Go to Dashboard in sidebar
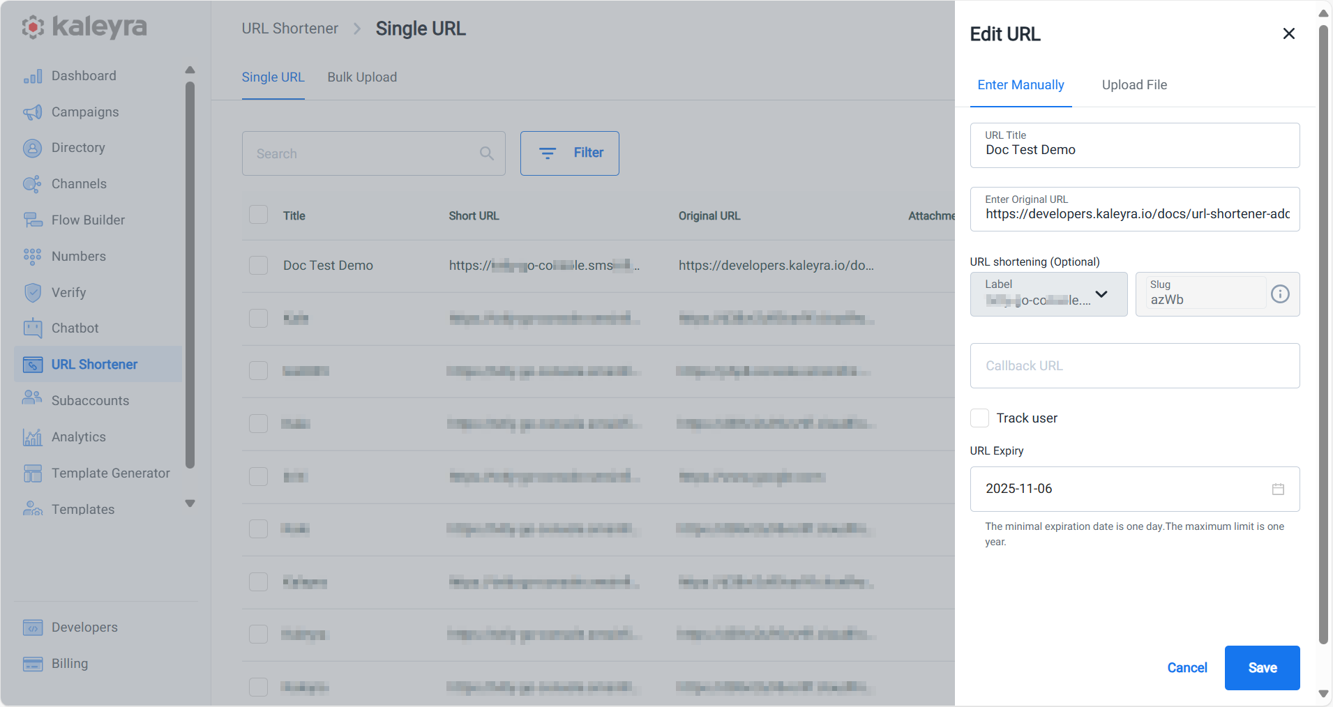This screenshot has height=707, width=1333. 84,76
